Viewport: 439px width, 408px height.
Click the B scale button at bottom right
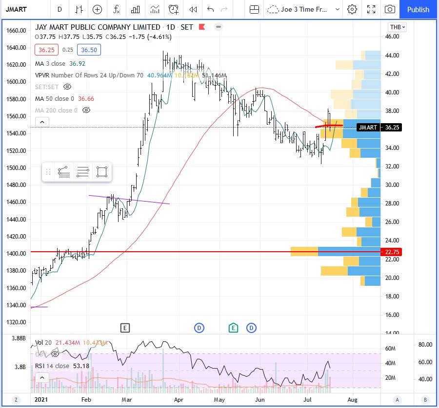pos(425,400)
